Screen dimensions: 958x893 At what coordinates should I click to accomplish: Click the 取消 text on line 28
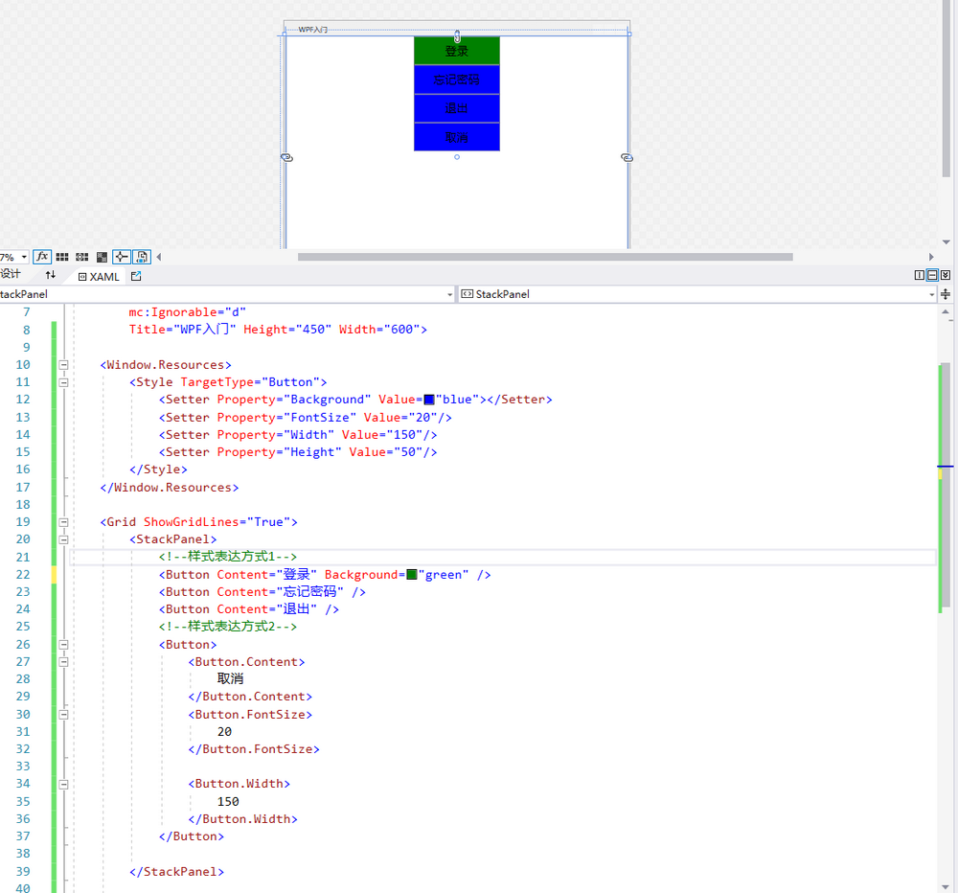(230, 679)
